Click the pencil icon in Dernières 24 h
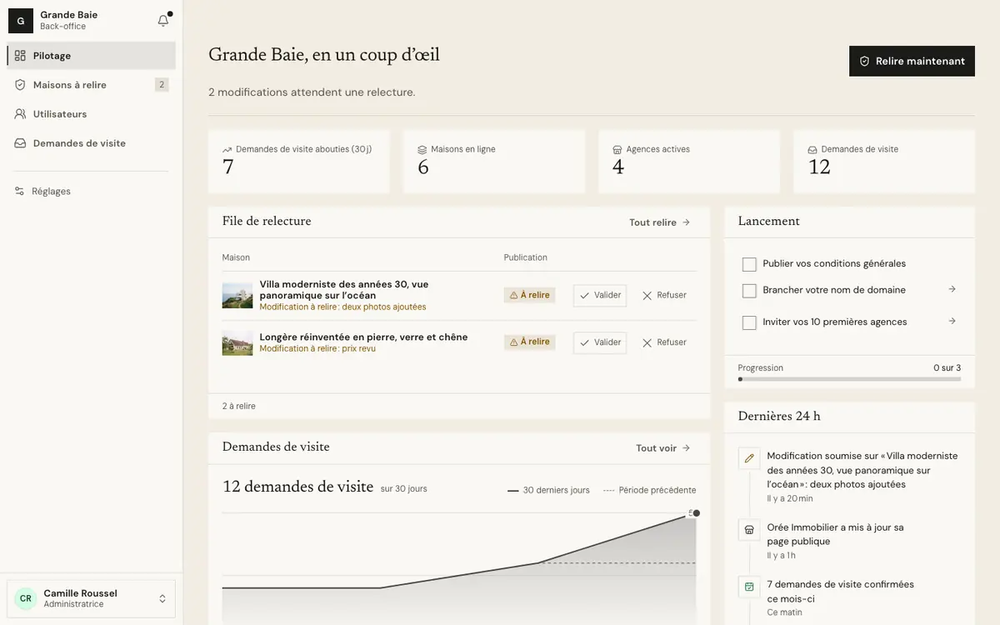Image resolution: width=1000 pixels, height=625 pixels. click(x=749, y=458)
